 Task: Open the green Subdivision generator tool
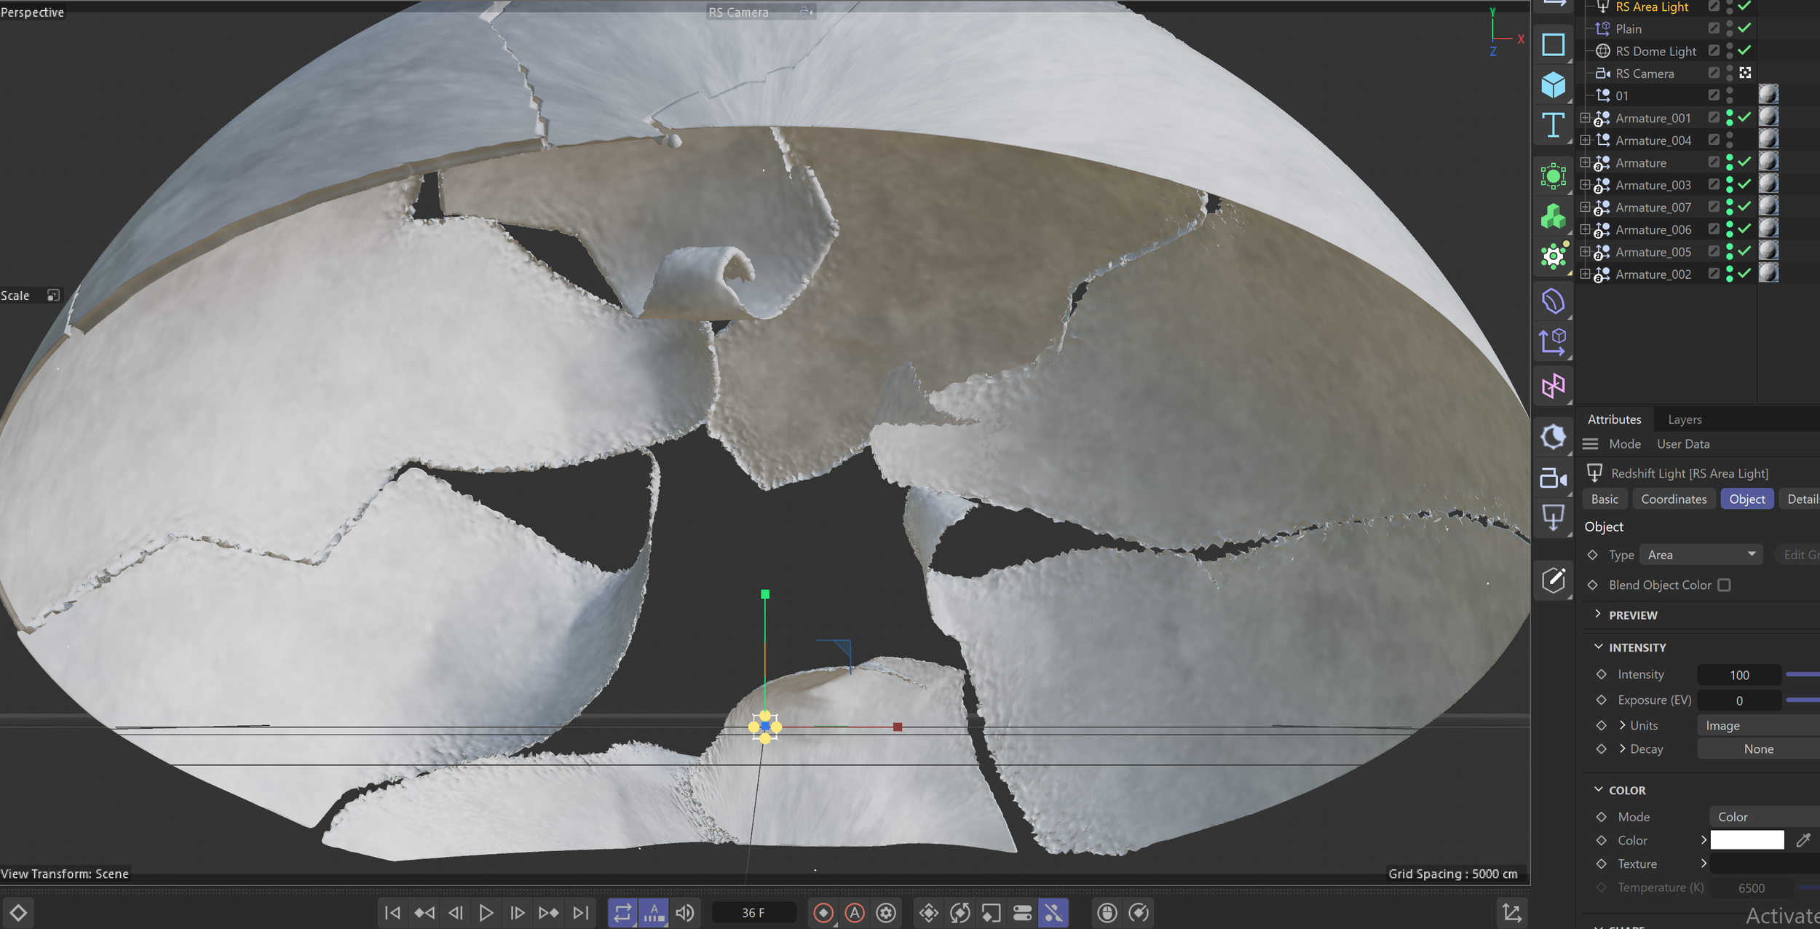[1553, 176]
